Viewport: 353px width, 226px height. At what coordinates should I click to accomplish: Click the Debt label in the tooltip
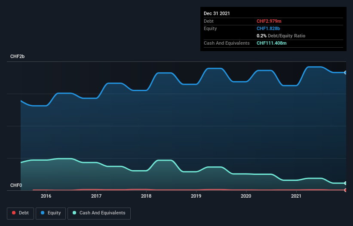point(209,21)
